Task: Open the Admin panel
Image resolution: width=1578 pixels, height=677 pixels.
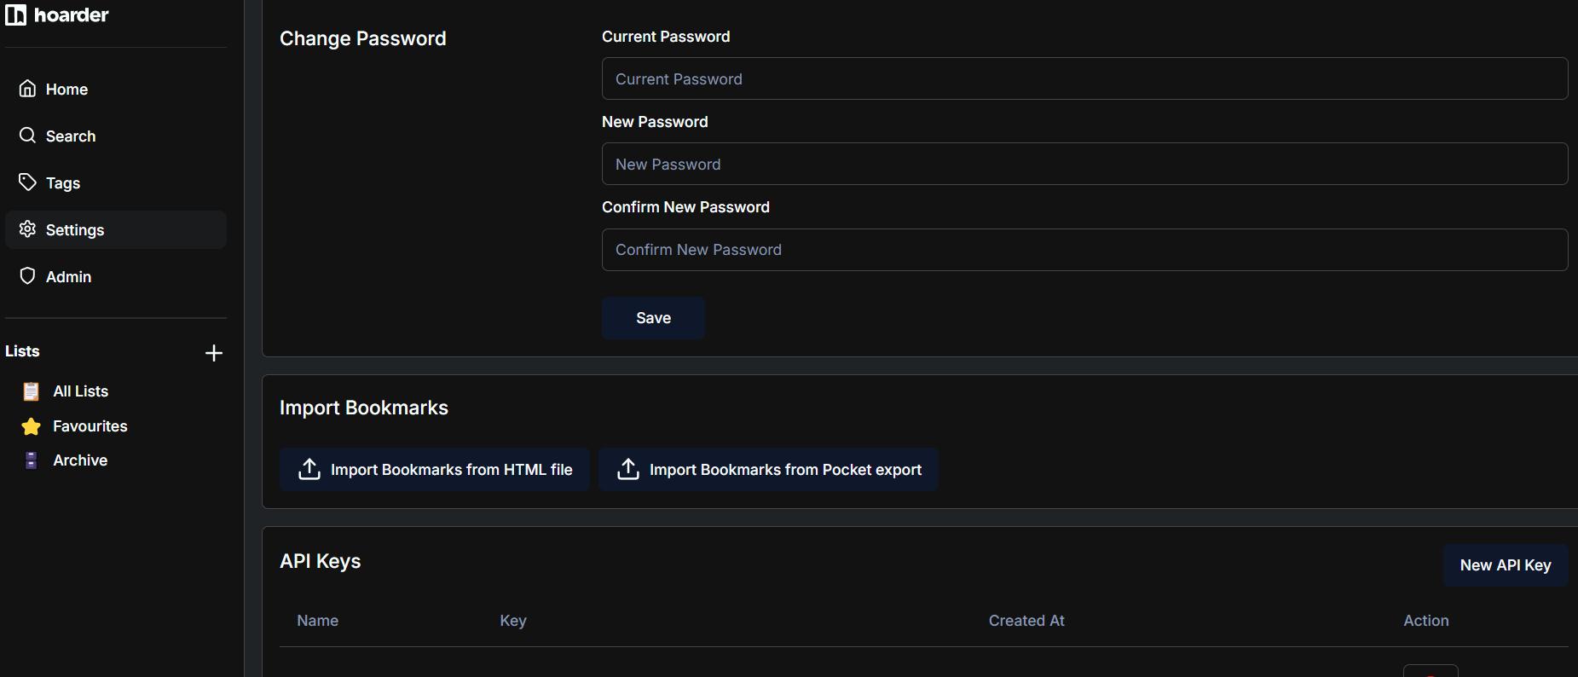Action: (68, 277)
